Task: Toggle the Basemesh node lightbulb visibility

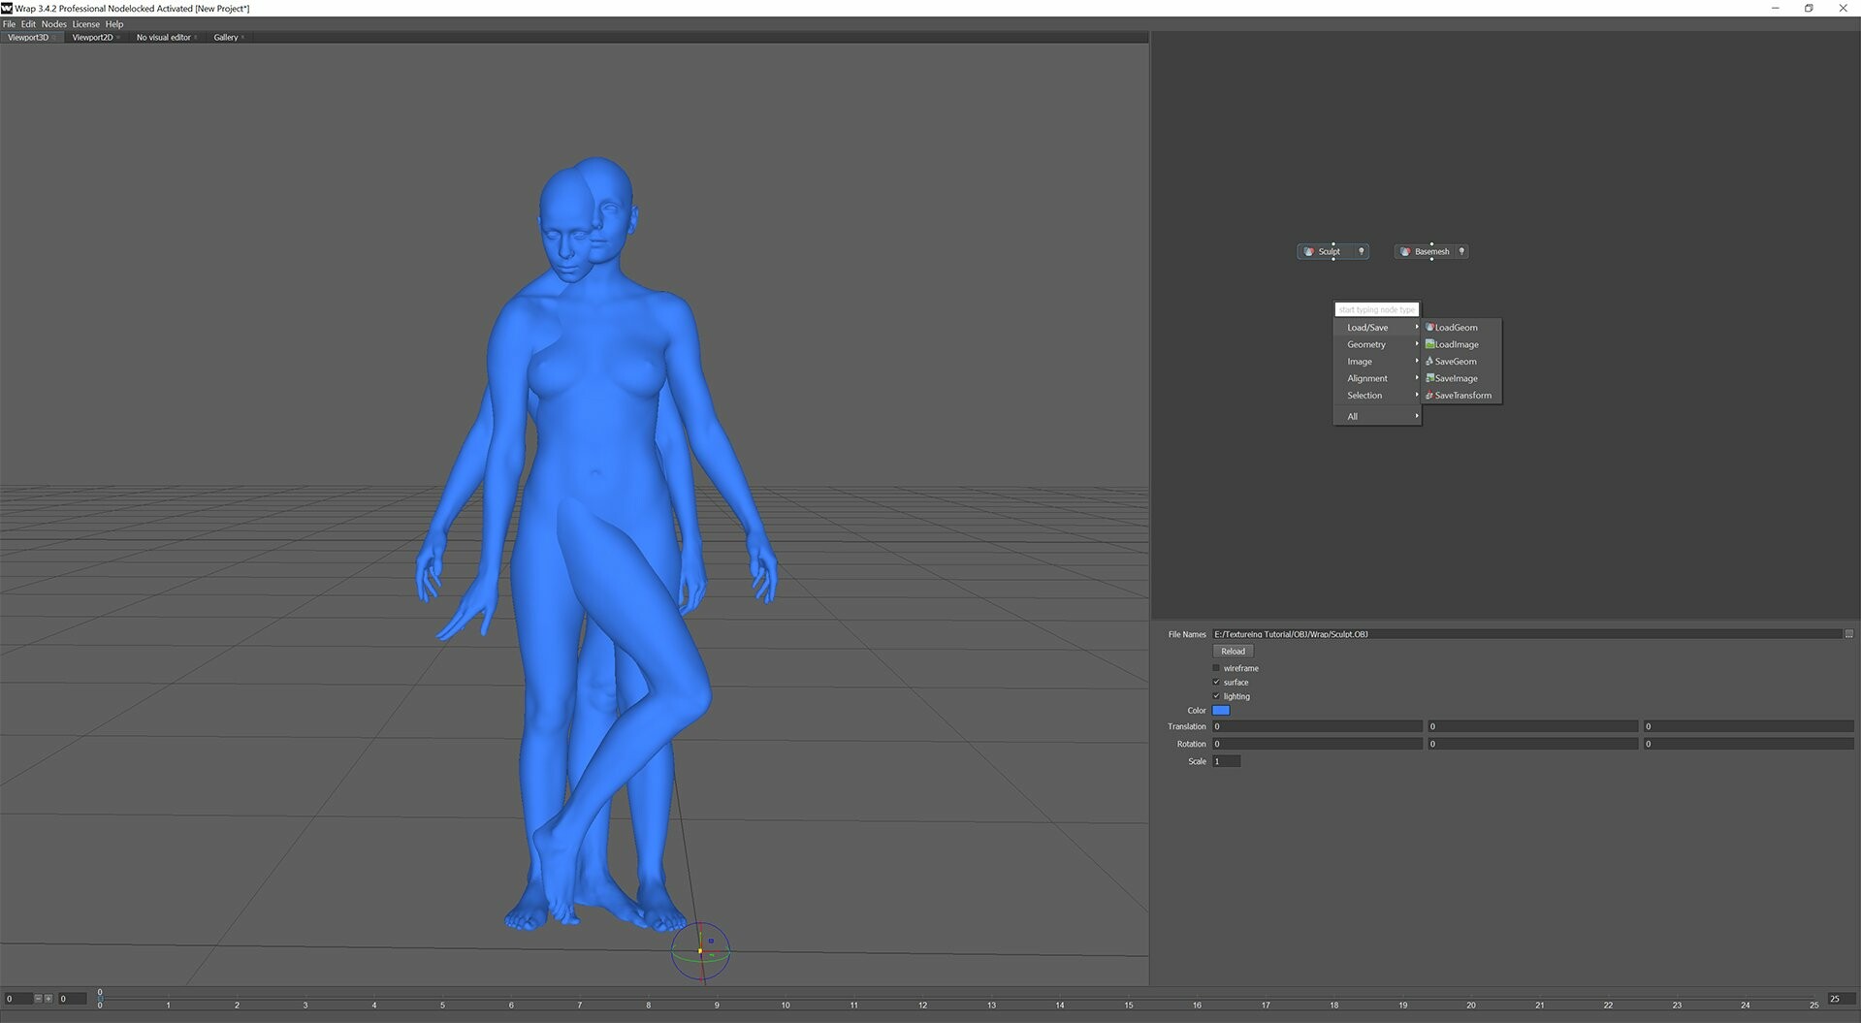Action: (x=1461, y=251)
